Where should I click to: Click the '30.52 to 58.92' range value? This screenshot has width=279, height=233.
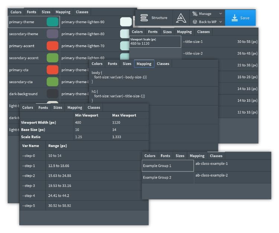[60, 205]
